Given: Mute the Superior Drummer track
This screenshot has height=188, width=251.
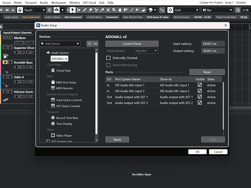Looking at the screenshot, I should tap(5, 48).
